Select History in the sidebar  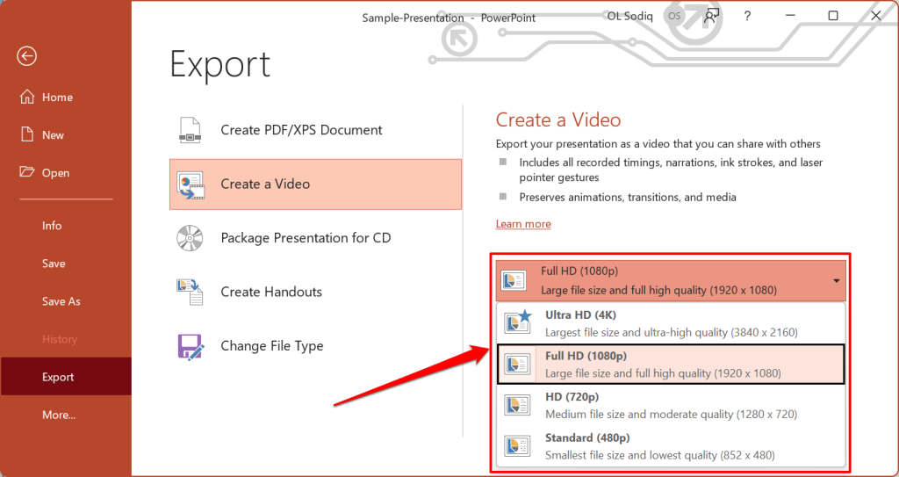click(59, 339)
